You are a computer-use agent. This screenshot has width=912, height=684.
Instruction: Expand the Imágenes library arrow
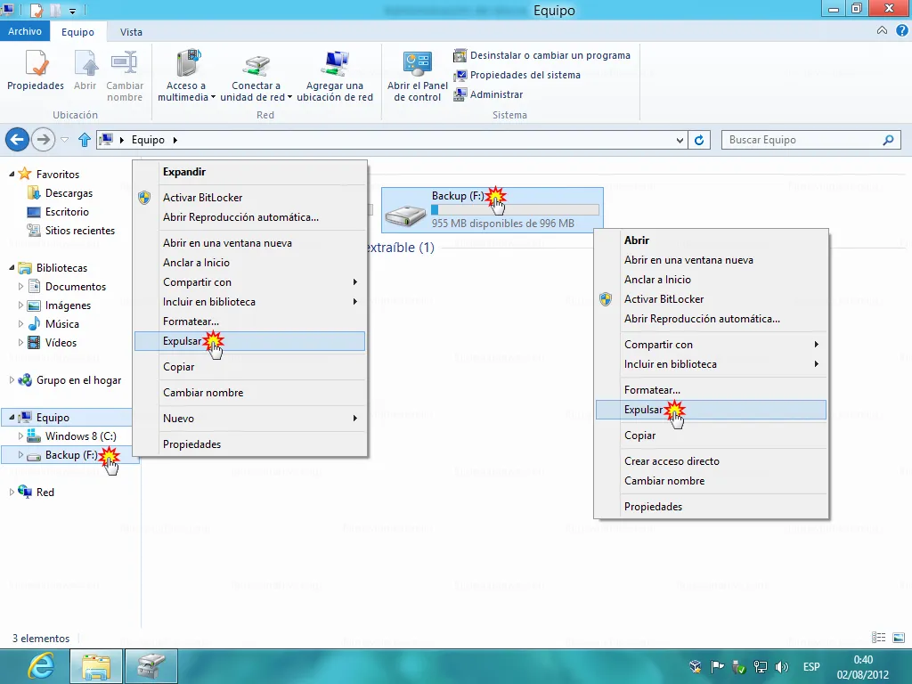point(21,305)
